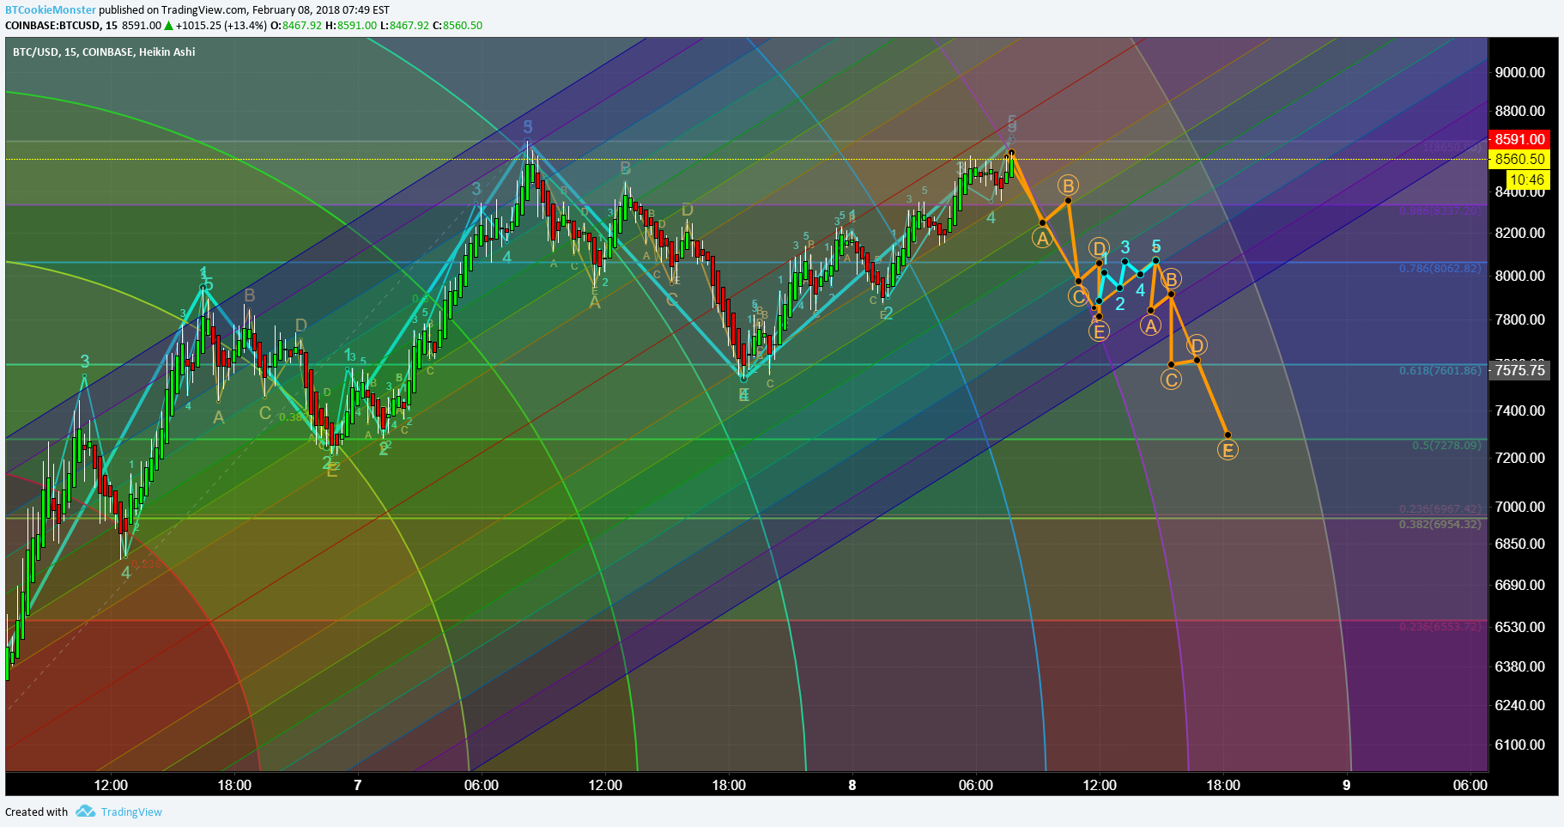
Task: Click the 7575.75 crosshair price label
Action: tap(1519, 370)
